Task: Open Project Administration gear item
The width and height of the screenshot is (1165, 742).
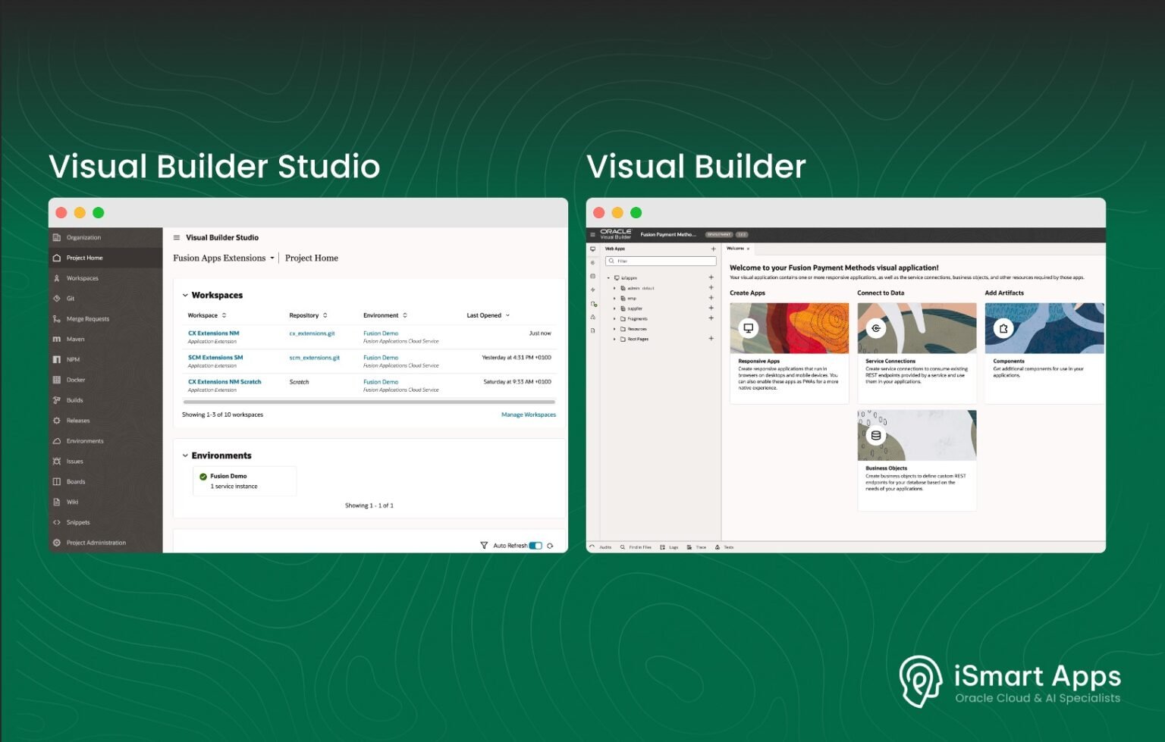Action: tap(105, 543)
